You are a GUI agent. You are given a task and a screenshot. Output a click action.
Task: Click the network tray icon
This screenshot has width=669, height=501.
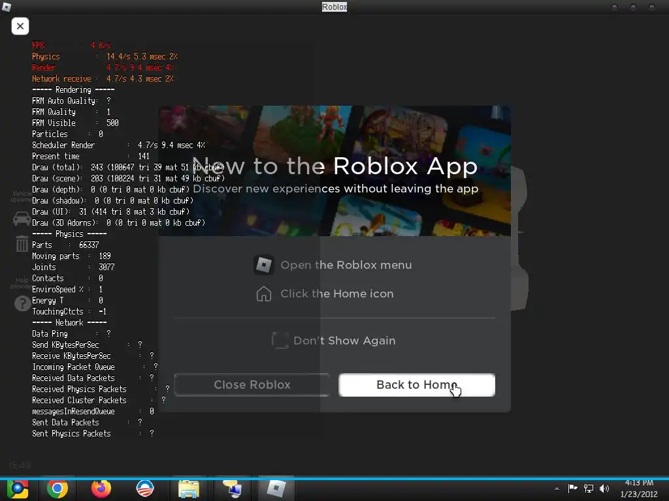tap(589, 488)
